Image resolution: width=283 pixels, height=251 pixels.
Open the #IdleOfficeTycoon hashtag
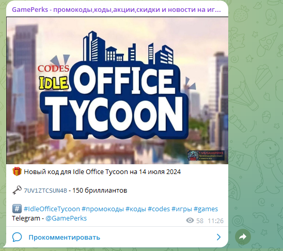[52, 209]
